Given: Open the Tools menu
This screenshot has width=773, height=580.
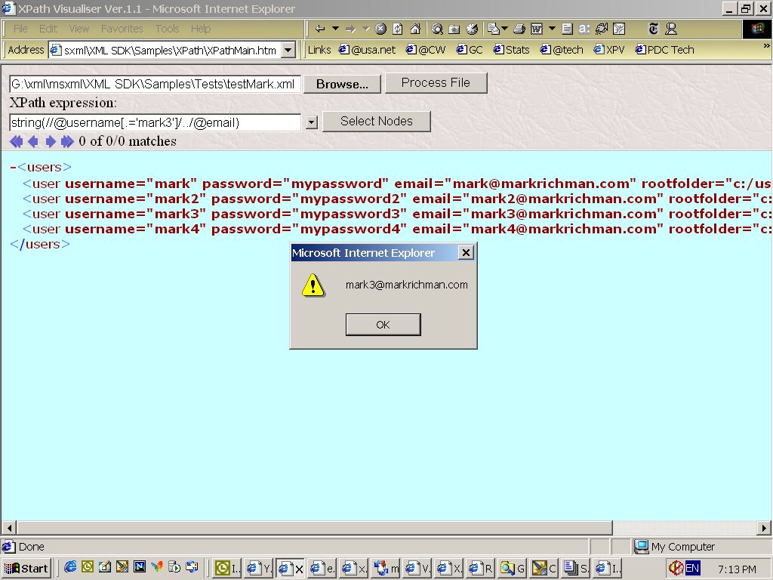Looking at the screenshot, I should click(167, 29).
